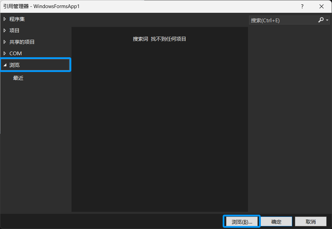Click the 浏览(B)... browse button
The height and width of the screenshot is (229, 332).
pyautogui.click(x=242, y=221)
